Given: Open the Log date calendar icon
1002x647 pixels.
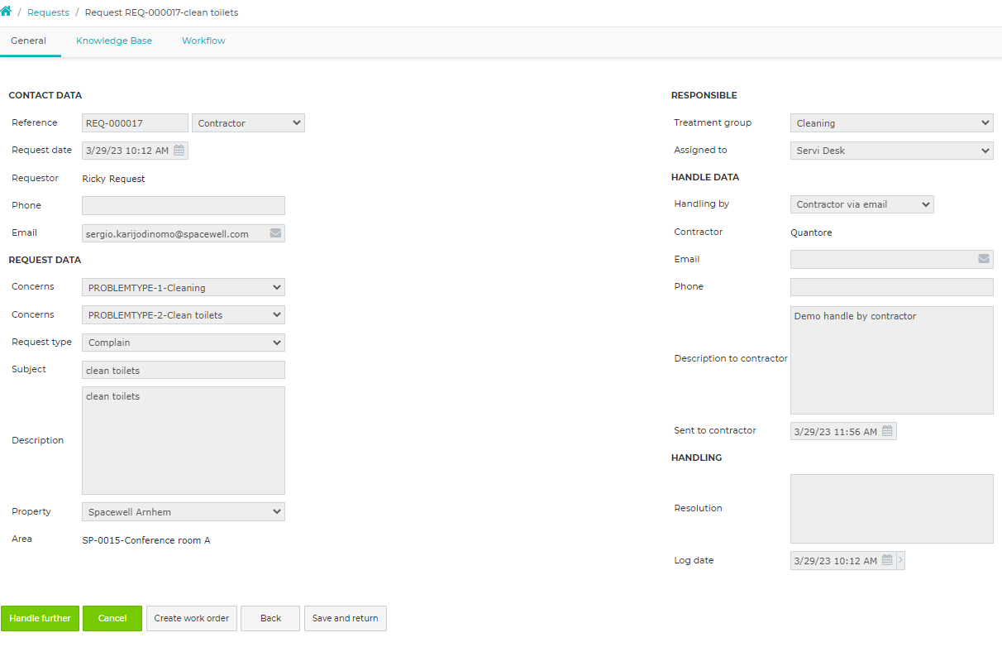Looking at the screenshot, I should [x=887, y=560].
